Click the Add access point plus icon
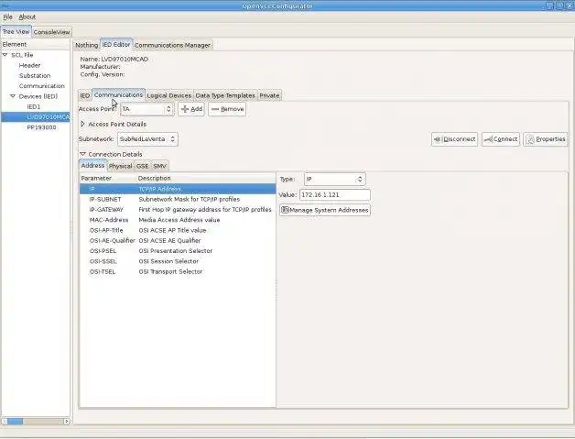This screenshot has height=439, width=575. 185,109
